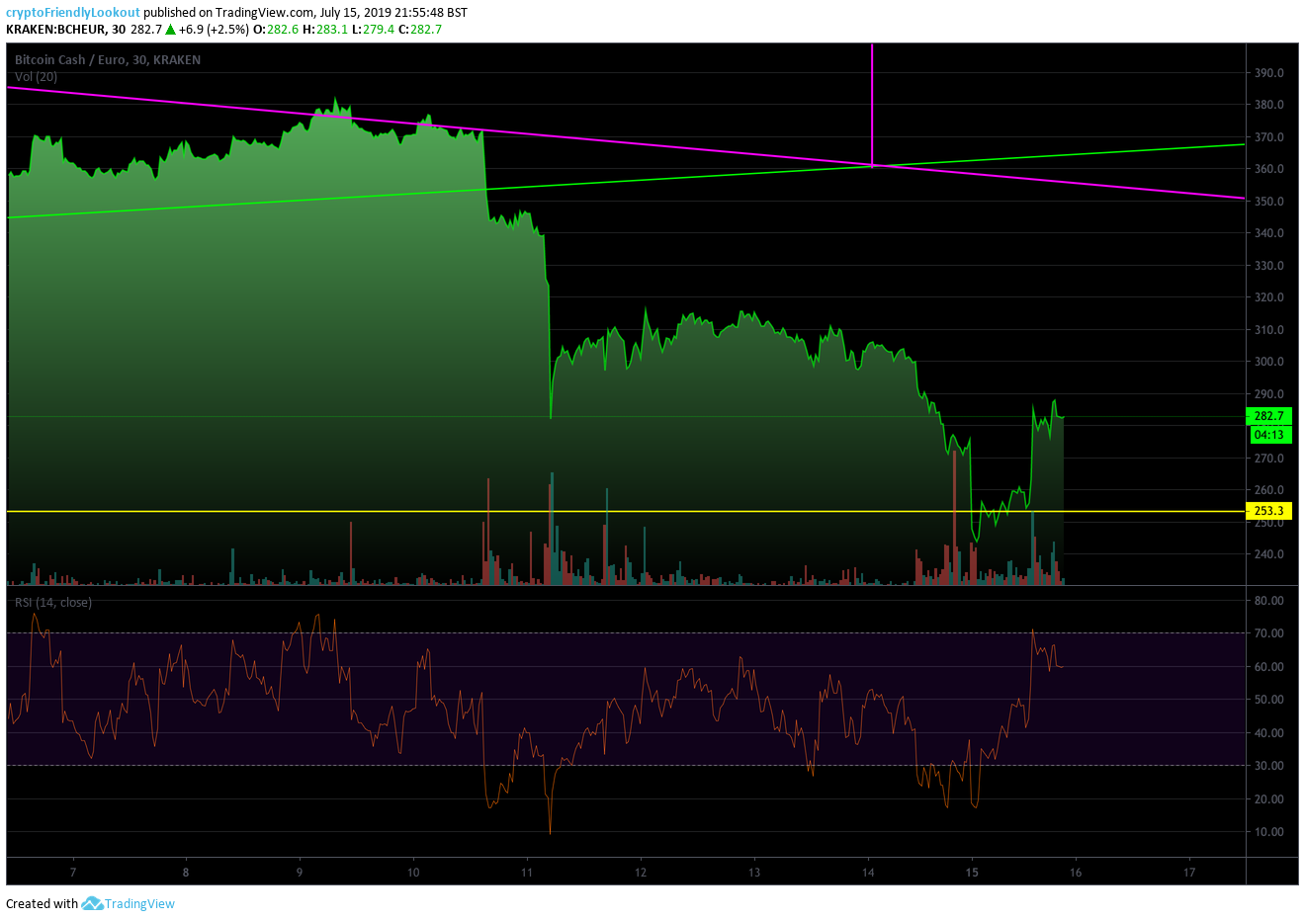Click the 270.0 price axis label
This screenshot has width=1305, height=921.
coord(1269,459)
